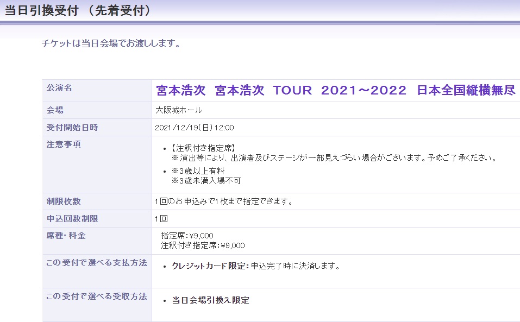Screen dimensions: 520x322
Task: Click the ※3歳以上有料 note
Action: pos(198,171)
